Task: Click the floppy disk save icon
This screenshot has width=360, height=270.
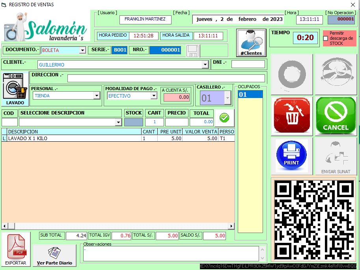Action: coord(193,51)
